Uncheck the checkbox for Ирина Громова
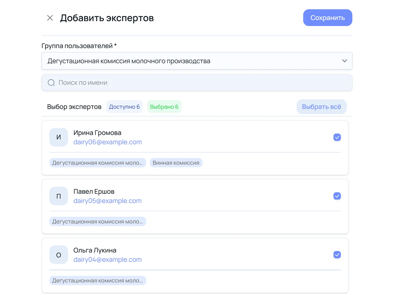This screenshot has height=295, width=394. tap(337, 137)
